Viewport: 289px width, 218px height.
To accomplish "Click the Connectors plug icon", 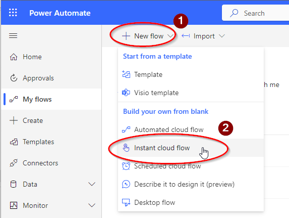I will point(14,163).
